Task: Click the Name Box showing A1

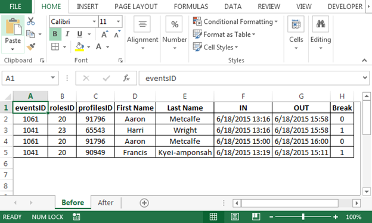Action: 26,78
